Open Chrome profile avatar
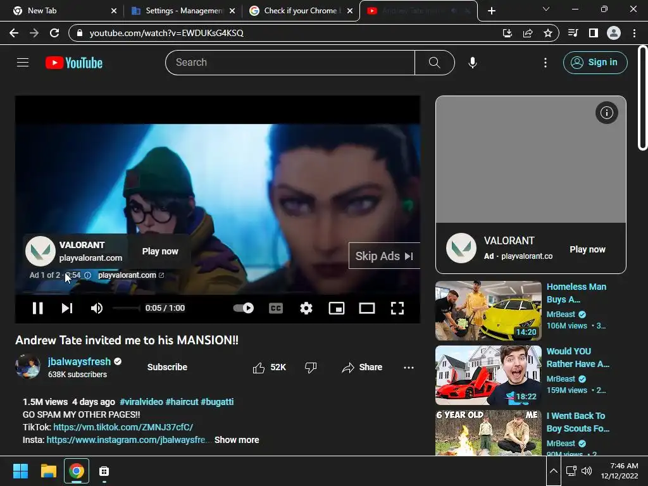The height and width of the screenshot is (486, 648). tap(614, 33)
